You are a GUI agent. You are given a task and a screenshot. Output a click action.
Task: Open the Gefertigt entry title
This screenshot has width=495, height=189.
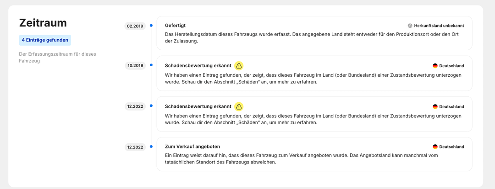pos(175,26)
